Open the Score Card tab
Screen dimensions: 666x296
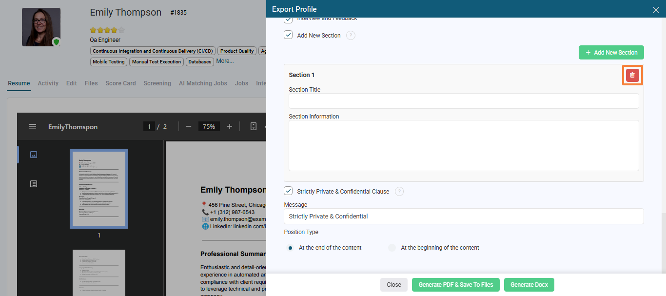[120, 83]
